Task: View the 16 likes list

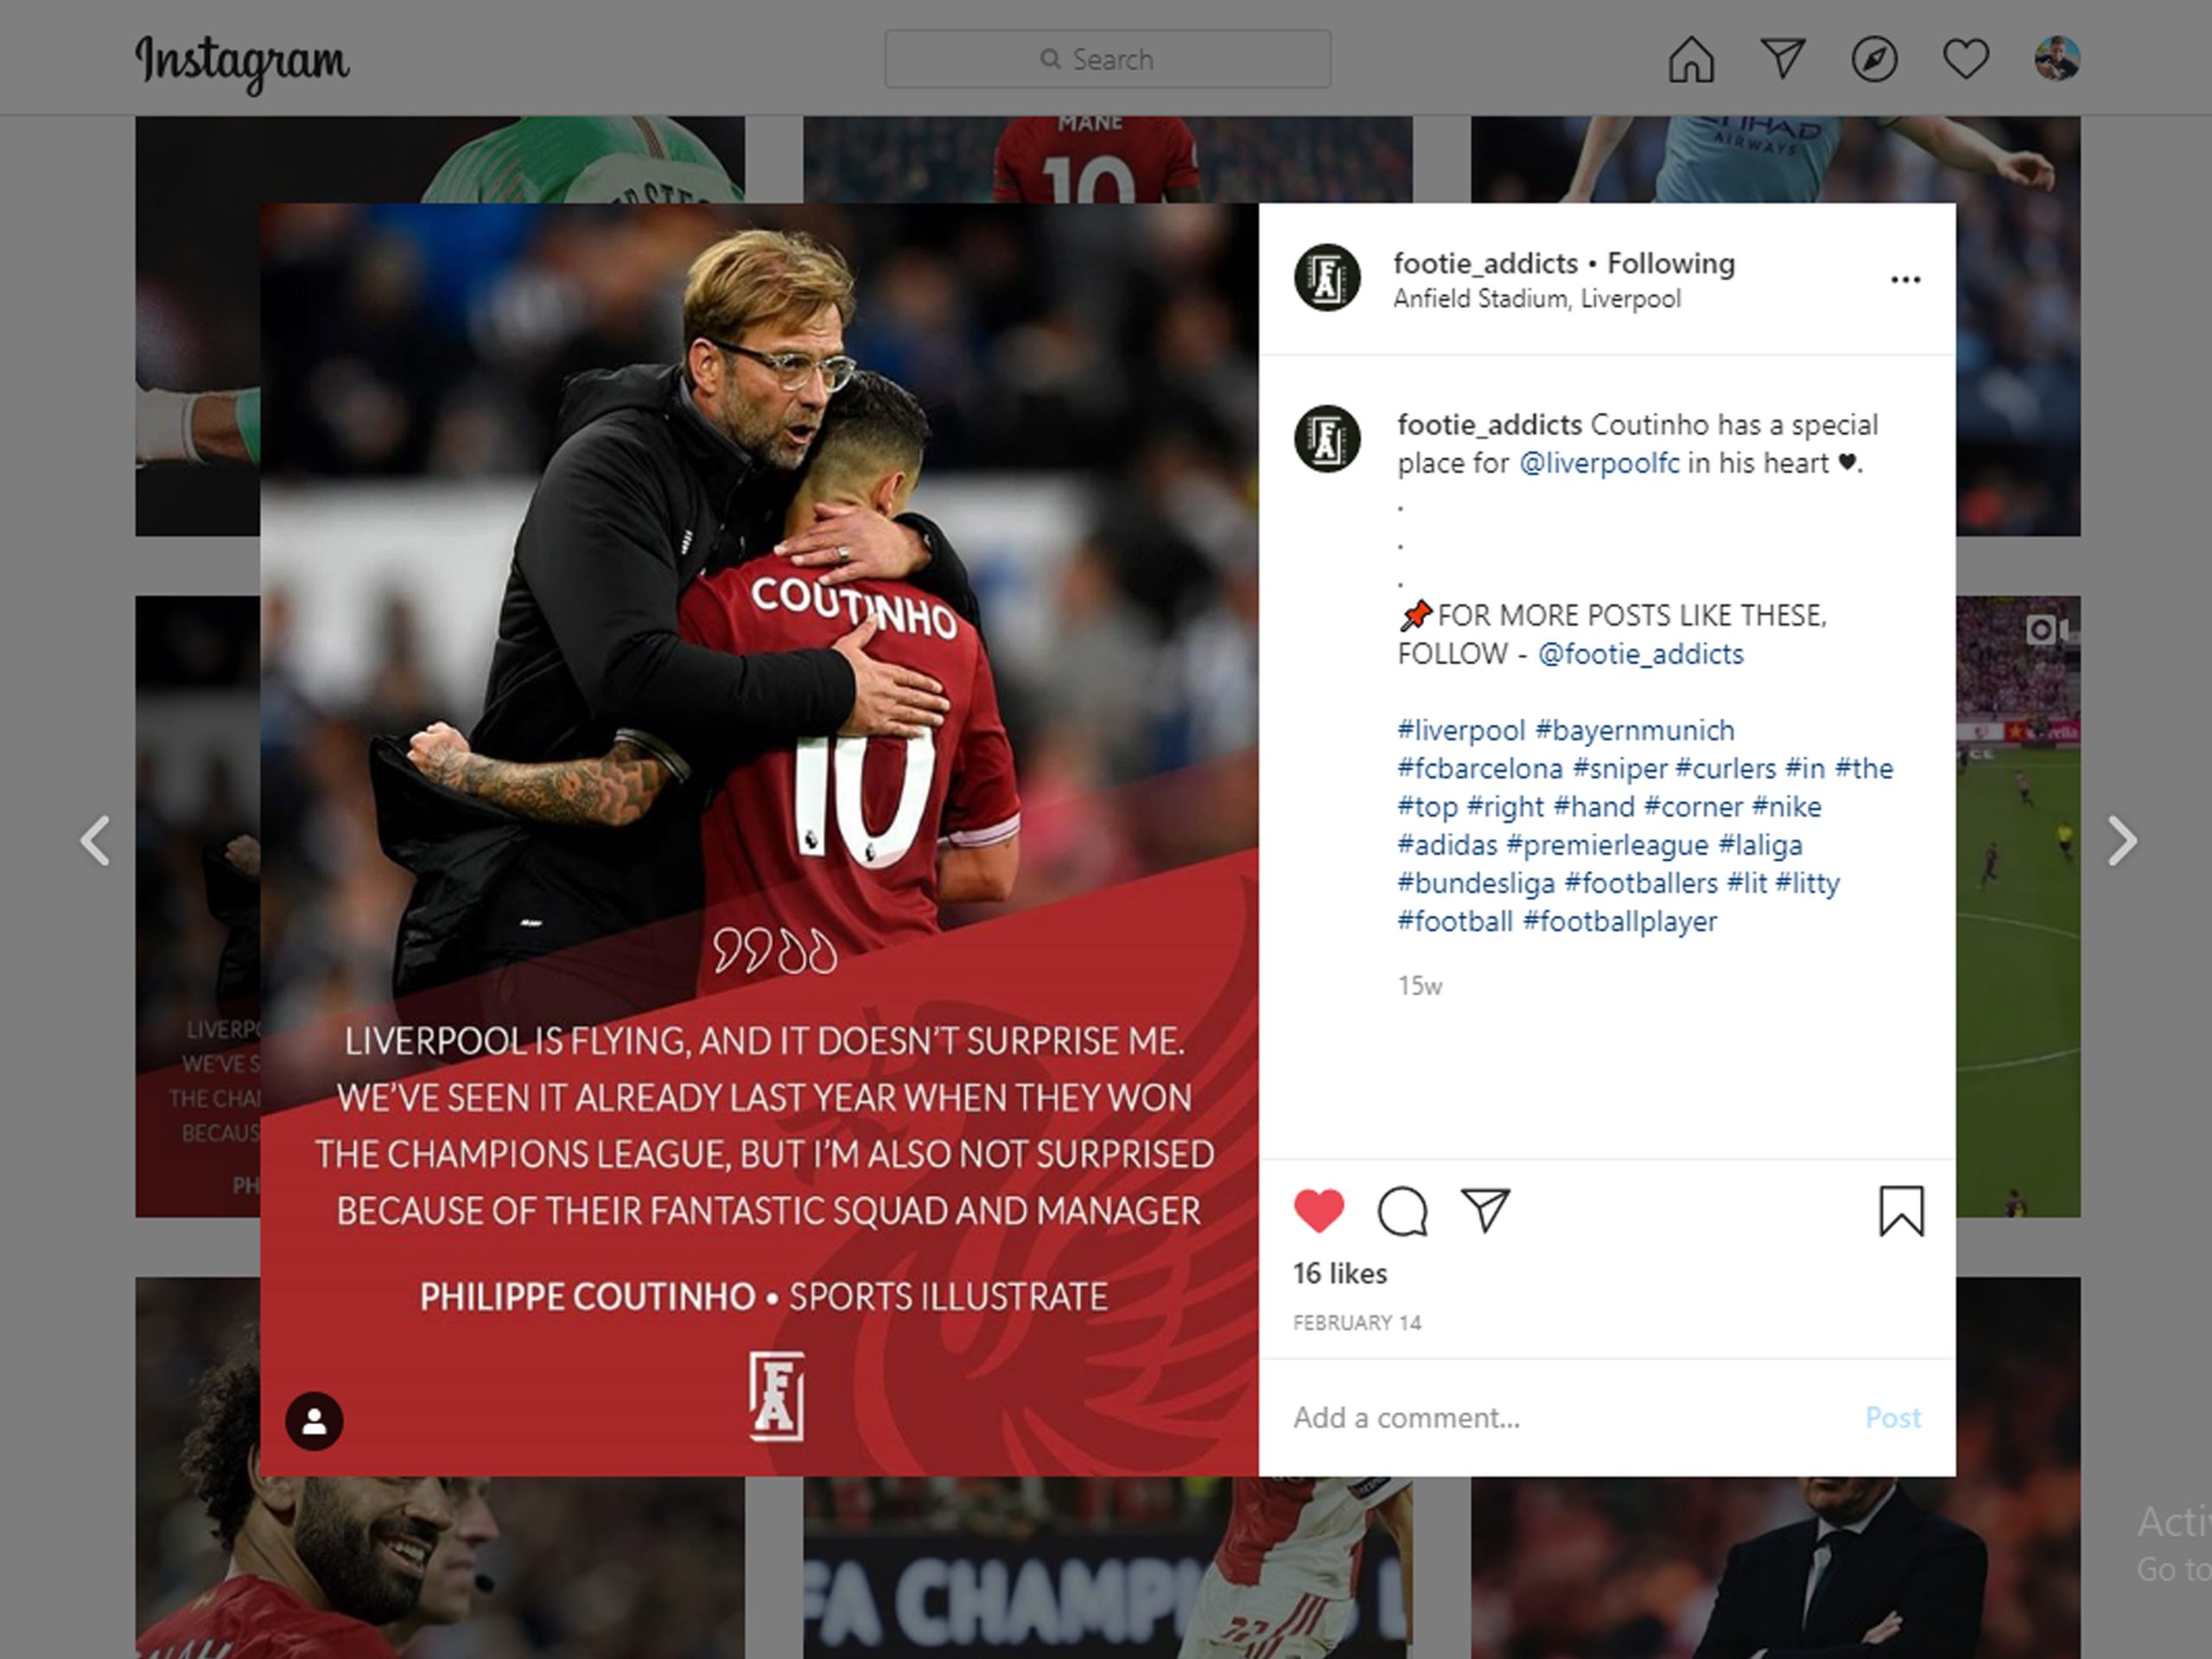Action: click(1340, 1273)
